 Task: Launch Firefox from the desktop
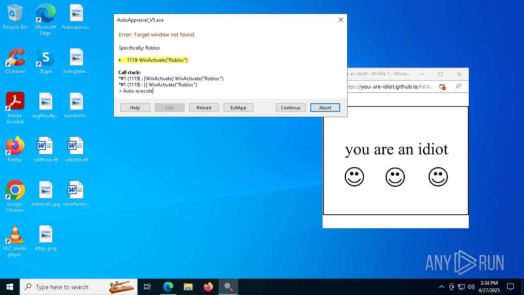[x=15, y=150]
